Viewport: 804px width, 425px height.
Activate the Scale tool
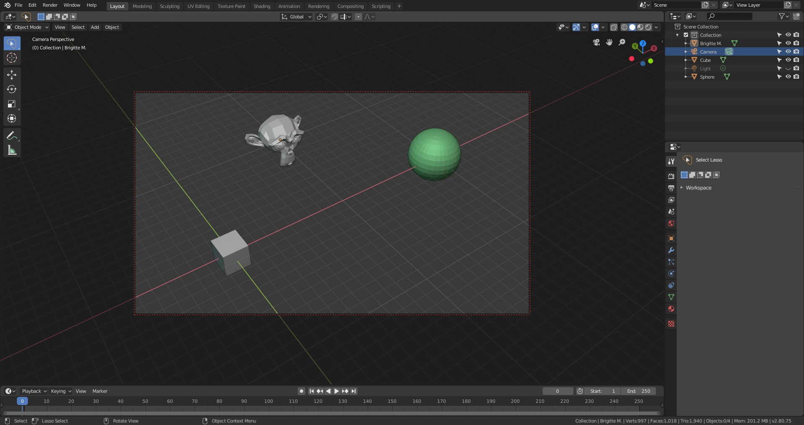click(x=12, y=104)
